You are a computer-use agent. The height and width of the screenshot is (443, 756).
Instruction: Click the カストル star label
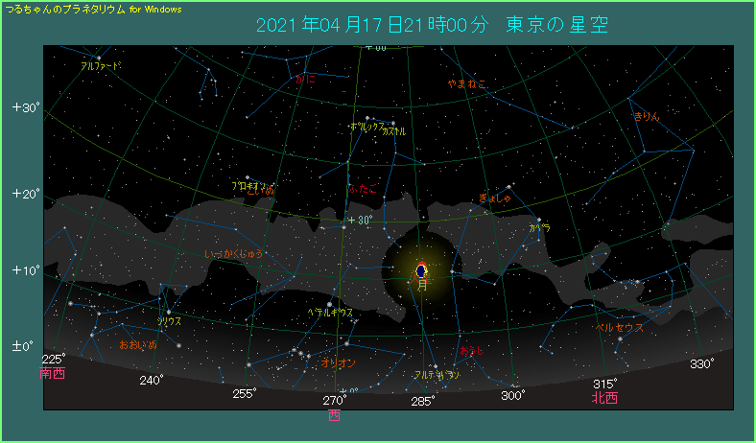[x=394, y=131]
